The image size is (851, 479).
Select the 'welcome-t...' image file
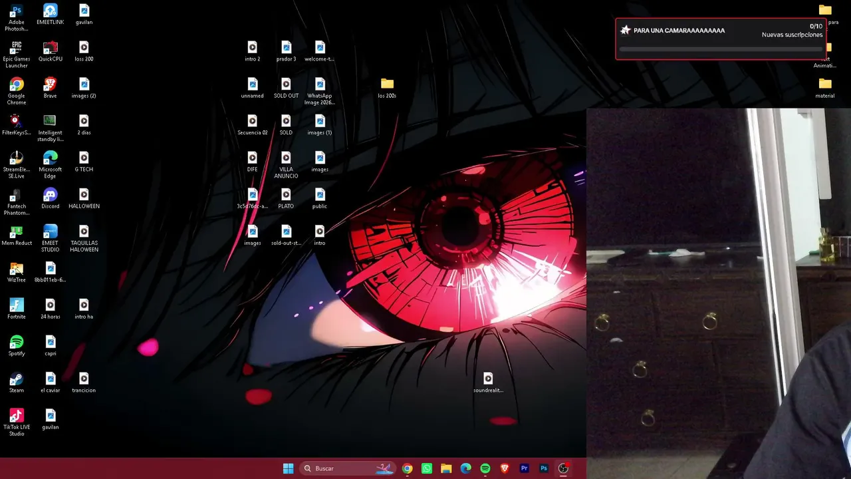pyautogui.click(x=320, y=51)
